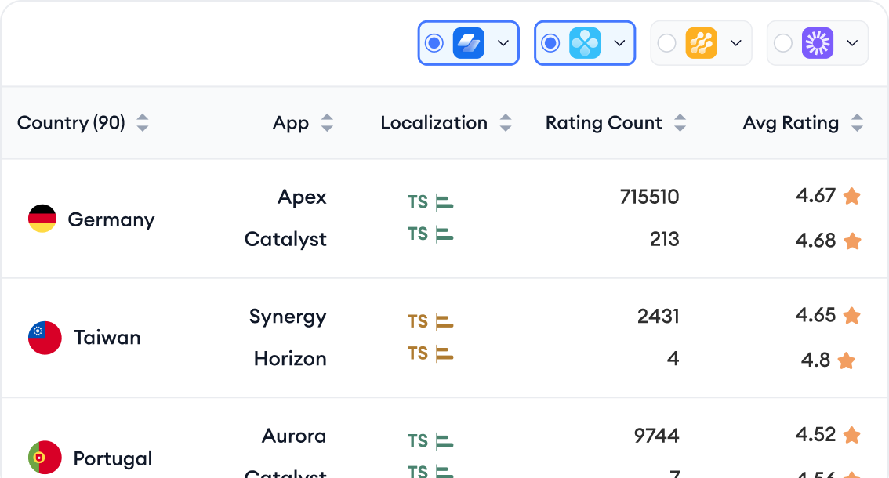This screenshot has width=889, height=478.
Task: Click the Country (90) header label
Action: point(71,122)
